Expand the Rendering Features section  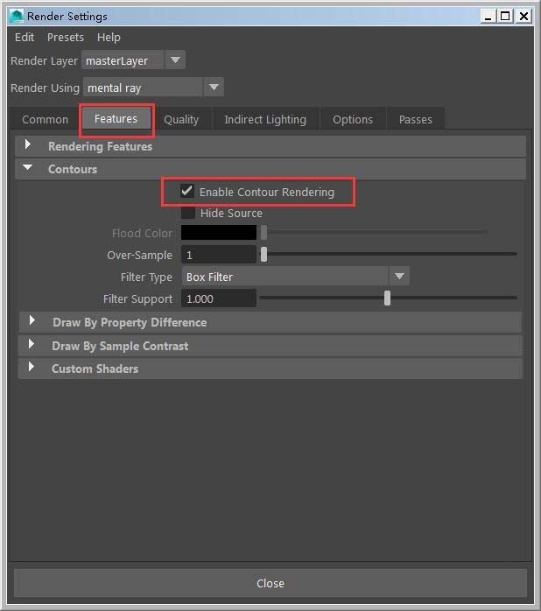(270, 146)
